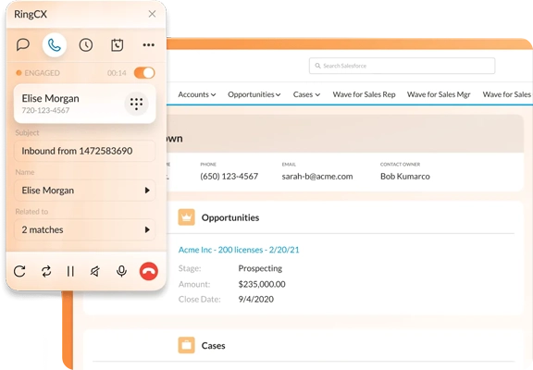Switch to Wave for Sales Rep tab

[x=364, y=94]
